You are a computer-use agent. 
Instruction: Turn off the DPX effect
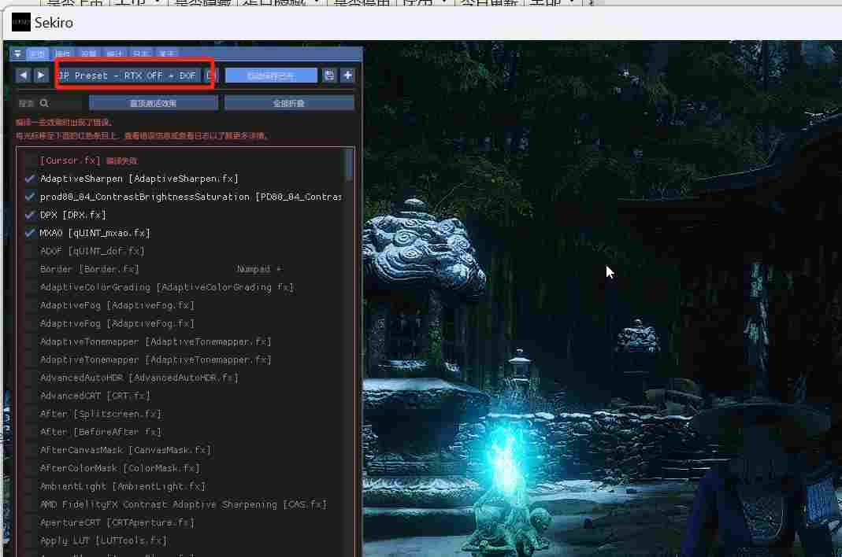[x=30, y=216]
